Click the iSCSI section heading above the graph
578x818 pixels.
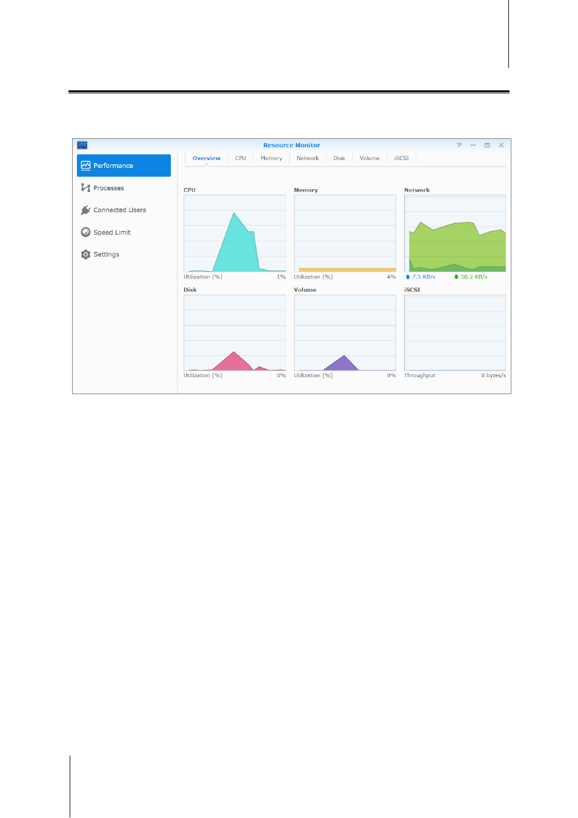pos(412,290)
